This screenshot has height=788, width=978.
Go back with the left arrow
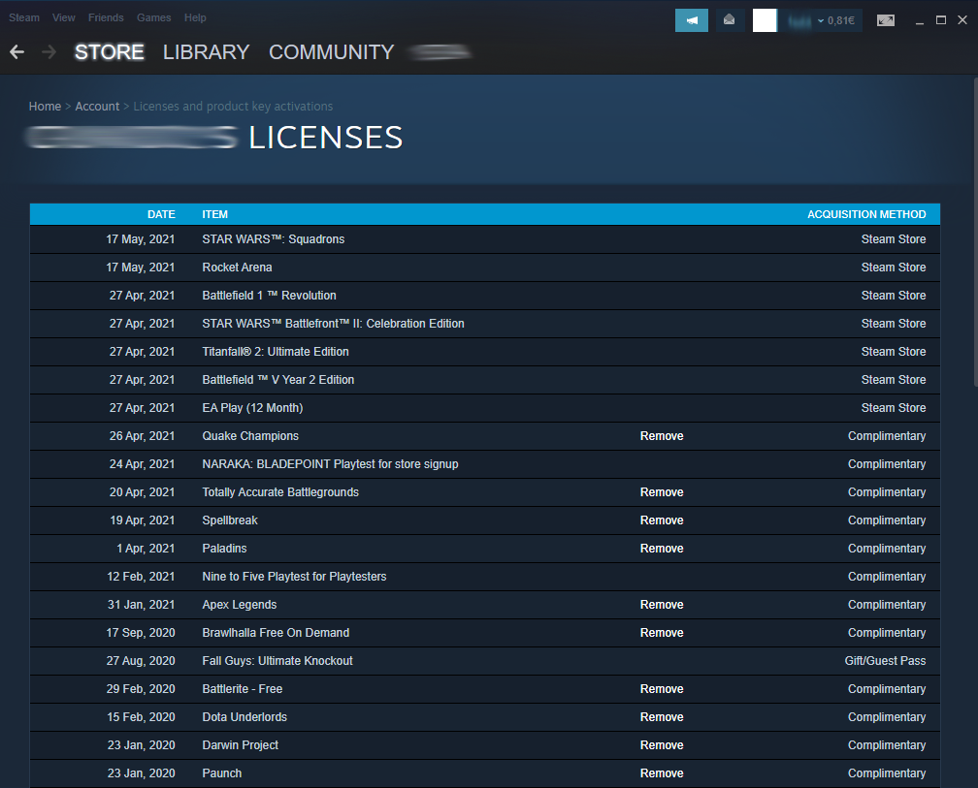click(x=16, y=51)
